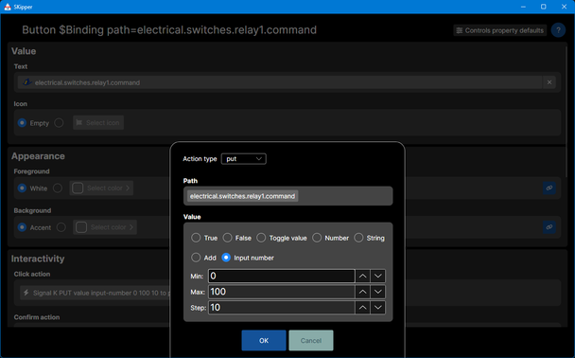Select the Toggle value radio option
The image size is (575, 358).
pos(261,238)
